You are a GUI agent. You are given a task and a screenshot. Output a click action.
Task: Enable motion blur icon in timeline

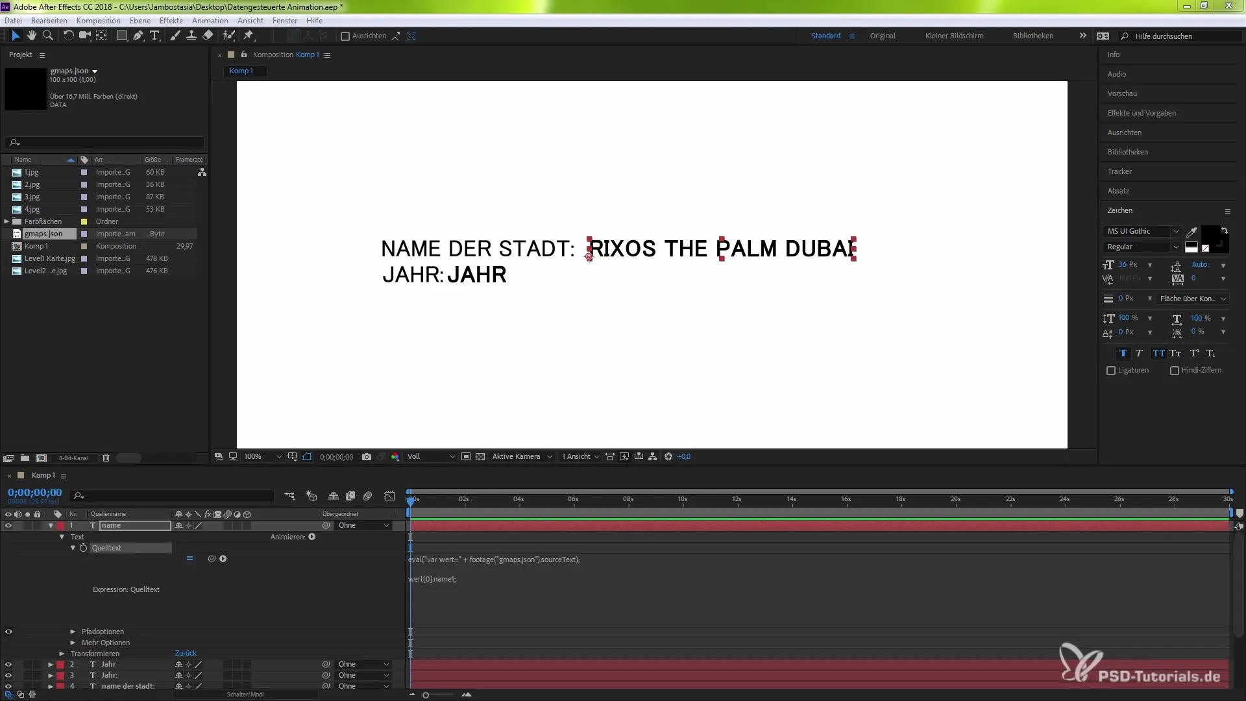367,496
